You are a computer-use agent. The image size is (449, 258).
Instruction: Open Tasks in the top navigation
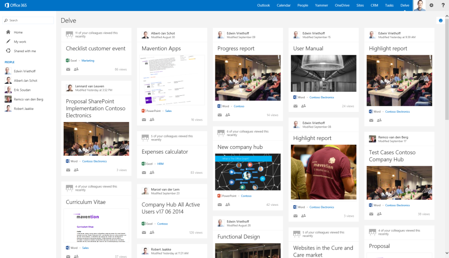(x=389, y=5)
